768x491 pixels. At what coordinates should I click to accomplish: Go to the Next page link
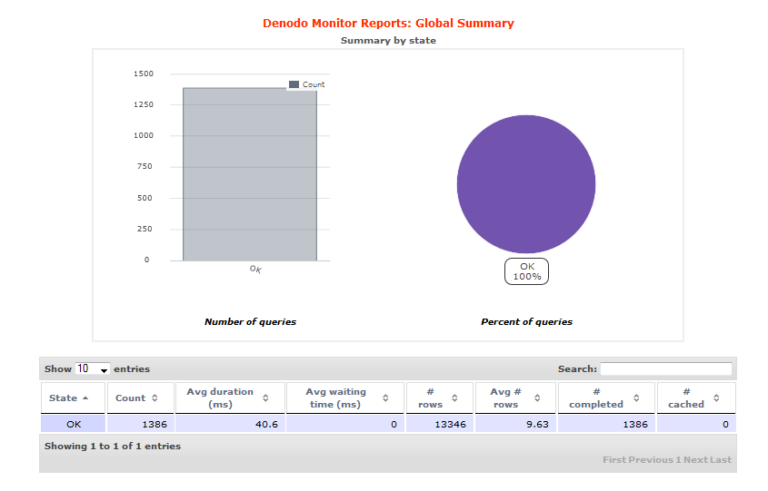tap(695, 460)
